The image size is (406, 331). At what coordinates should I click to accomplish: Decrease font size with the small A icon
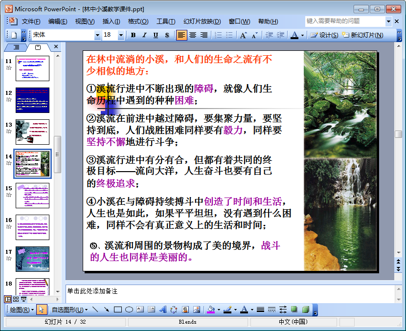tap(255, 35)
